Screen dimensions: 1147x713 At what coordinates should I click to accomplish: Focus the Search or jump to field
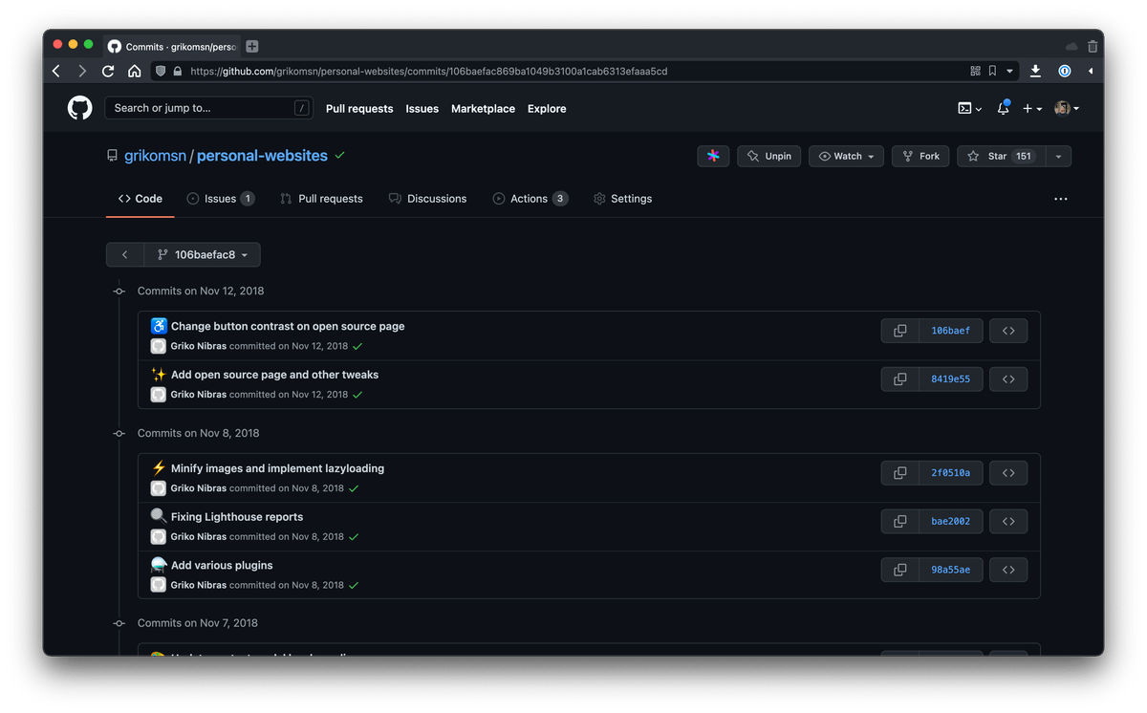(209, 108)
